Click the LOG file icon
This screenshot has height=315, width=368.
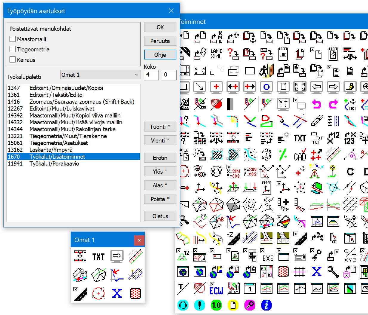coord(283,54)
